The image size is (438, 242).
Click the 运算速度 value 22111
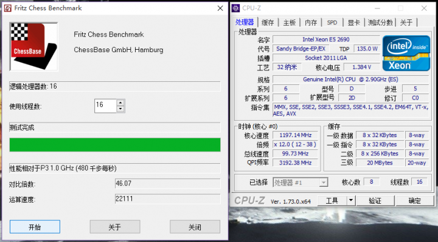[168, 199]
